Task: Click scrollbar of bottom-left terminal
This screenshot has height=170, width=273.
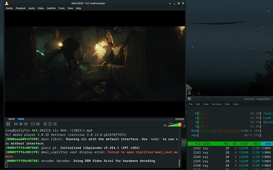Action: (179, 163)
